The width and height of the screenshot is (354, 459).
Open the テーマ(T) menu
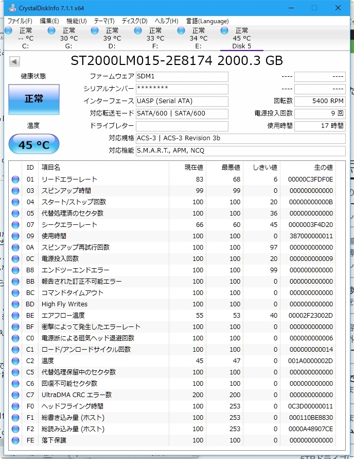pos(104,21)
